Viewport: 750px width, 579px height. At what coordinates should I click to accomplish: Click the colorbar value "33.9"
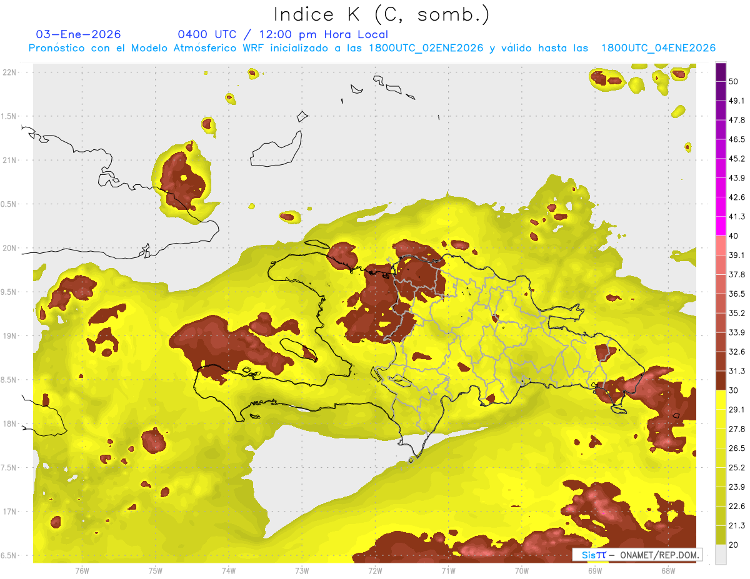pos(737,332)
